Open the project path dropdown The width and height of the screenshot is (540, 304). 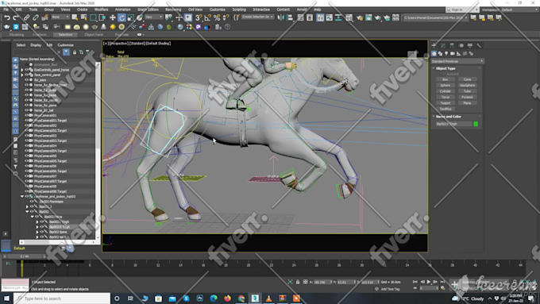[x=435, y=17]
